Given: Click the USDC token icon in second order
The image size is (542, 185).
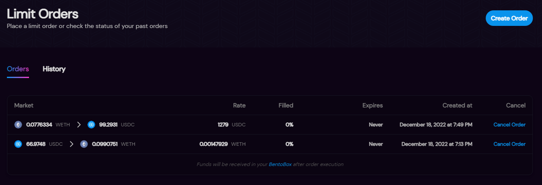Looking at the screenshot, I should coord(18,144).
